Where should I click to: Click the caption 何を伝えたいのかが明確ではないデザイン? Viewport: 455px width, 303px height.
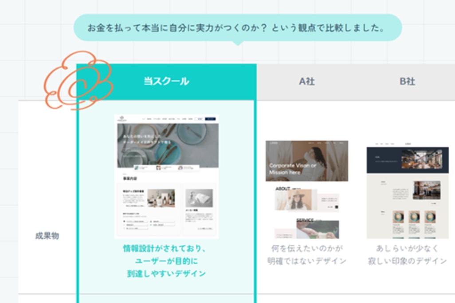click(307, 254)
